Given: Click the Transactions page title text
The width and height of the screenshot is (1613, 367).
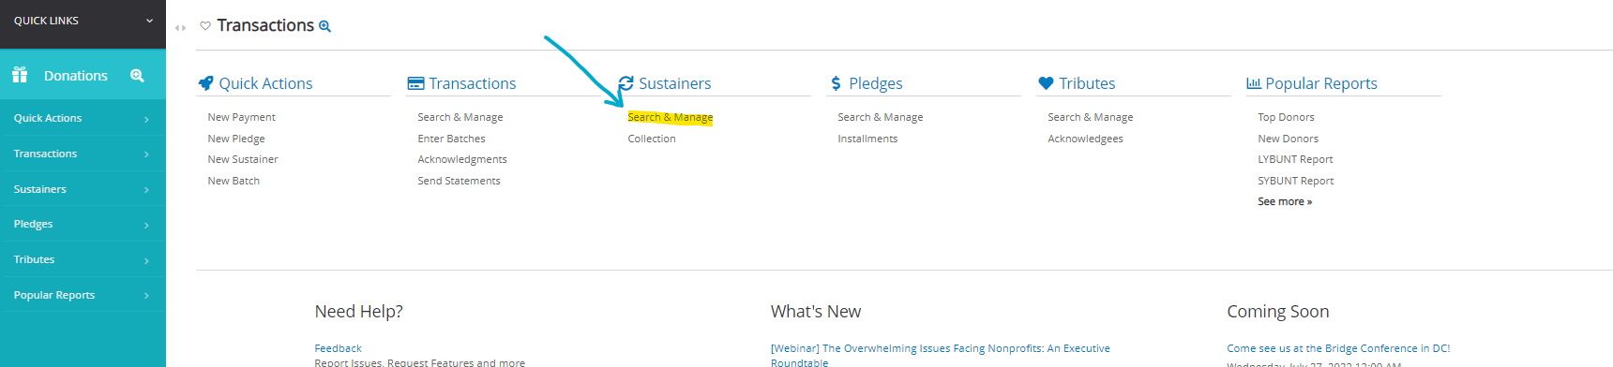Looking at the screenshot, I should pyautogui.click(x=265, y=25).
